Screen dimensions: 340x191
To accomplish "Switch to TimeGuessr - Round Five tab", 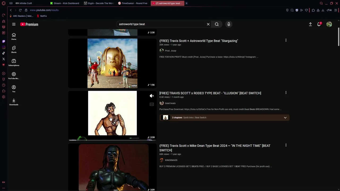I will 133,3.
